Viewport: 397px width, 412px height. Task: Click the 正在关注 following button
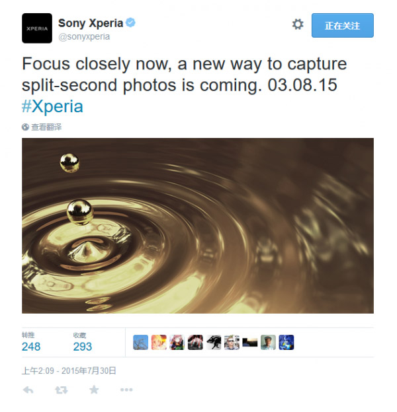tap(342, 25)
